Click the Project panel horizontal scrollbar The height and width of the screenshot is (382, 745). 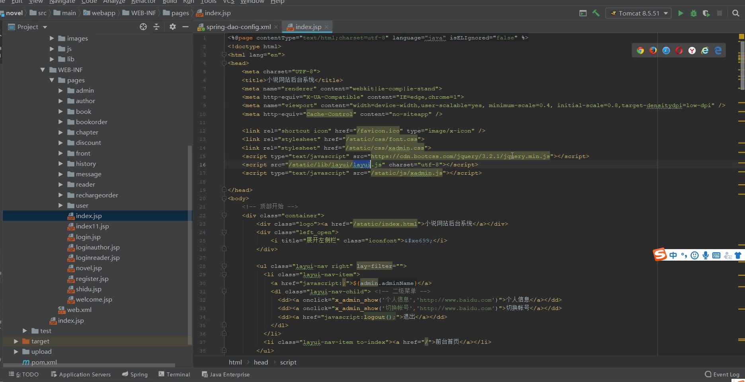coord(89,365)
